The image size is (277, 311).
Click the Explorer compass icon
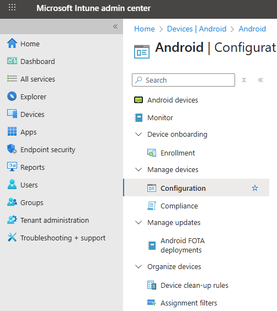(x=12, y=96)
